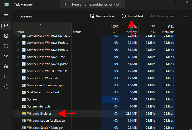Image resolution: width=192 pixels, height=130 pixels.
Task: Open the Startup apps sidebar icon
Action: pyautogui.click(x=6, y=56)
